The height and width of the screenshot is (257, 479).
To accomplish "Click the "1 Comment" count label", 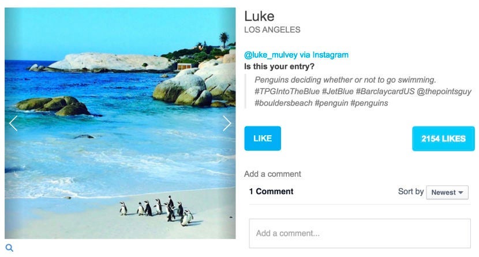I will 271,192.
